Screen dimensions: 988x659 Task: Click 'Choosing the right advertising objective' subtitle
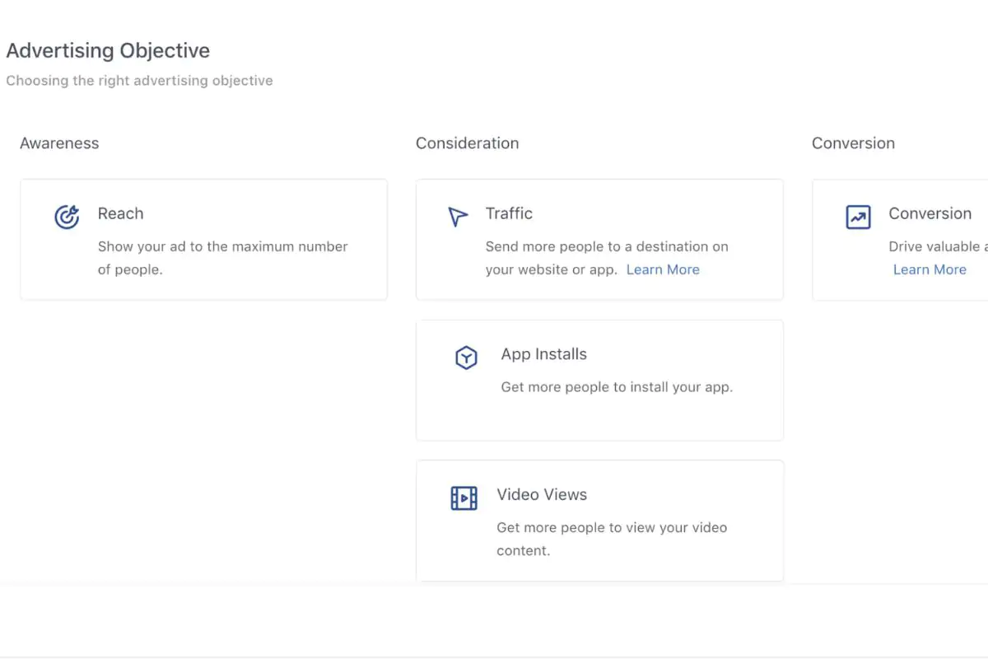pos(139,81)
